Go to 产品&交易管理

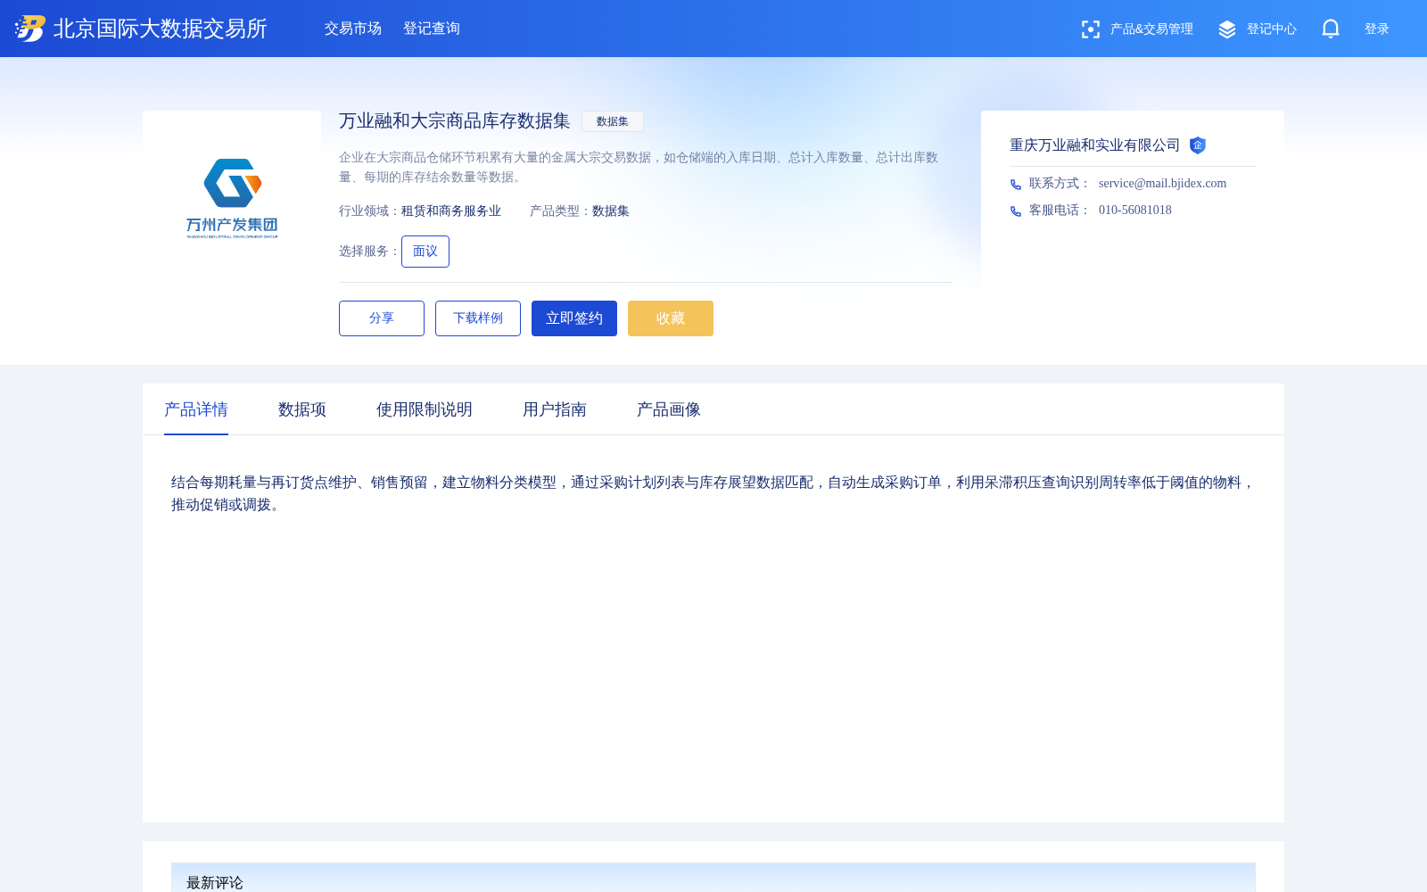1151,29
